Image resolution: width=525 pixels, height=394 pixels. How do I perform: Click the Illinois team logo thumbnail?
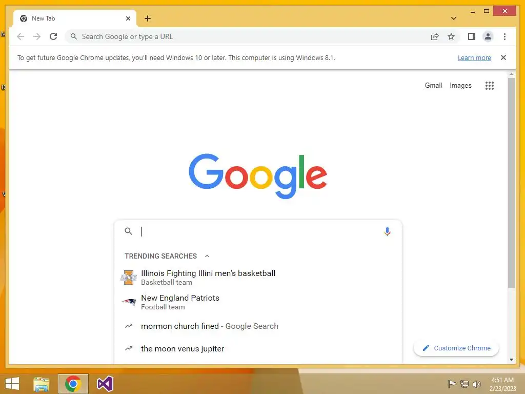pyautogui.click(x=129, y=278)
